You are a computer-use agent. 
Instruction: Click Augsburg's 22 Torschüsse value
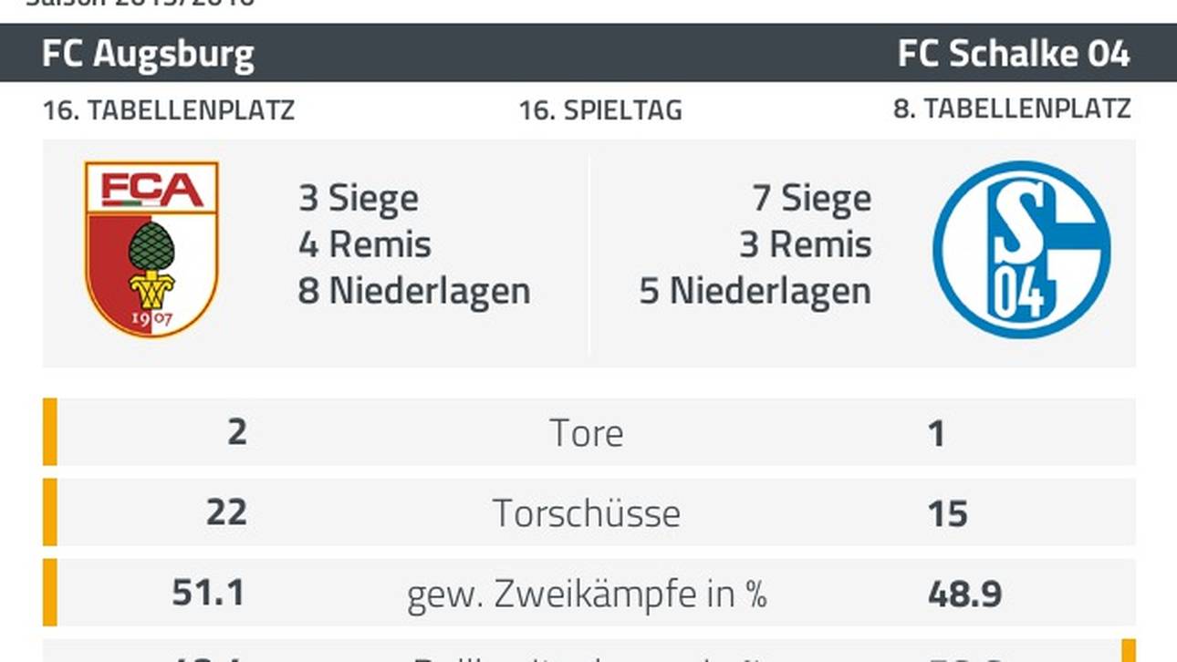click(x=226, y=512)
